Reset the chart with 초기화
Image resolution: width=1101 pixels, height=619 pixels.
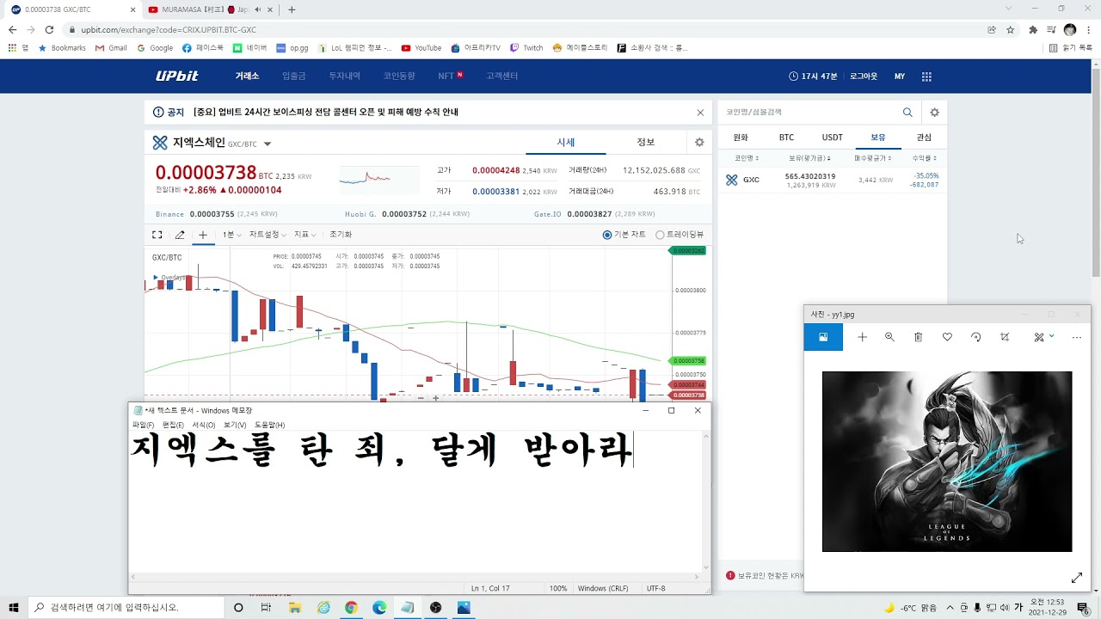341,235
